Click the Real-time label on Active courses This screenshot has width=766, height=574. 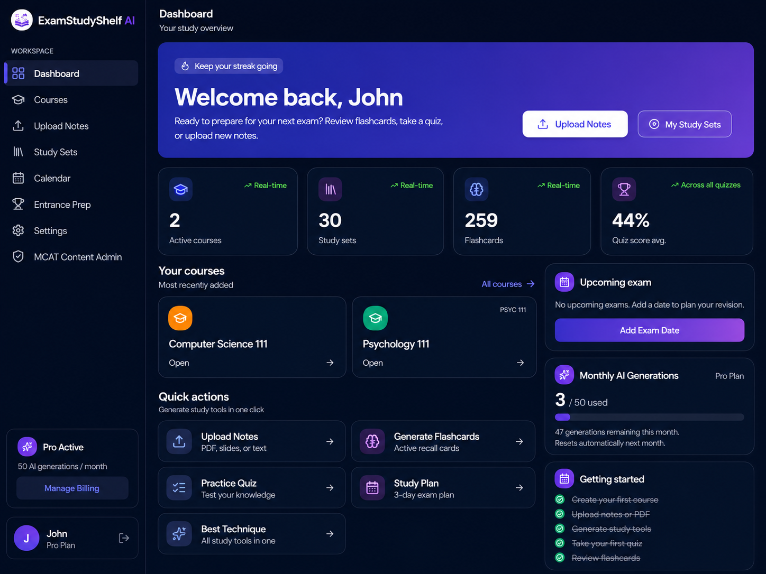tap(266, 186)
